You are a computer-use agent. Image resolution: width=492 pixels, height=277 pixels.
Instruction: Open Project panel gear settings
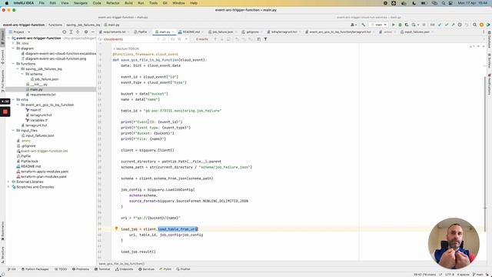coord(86,32)
